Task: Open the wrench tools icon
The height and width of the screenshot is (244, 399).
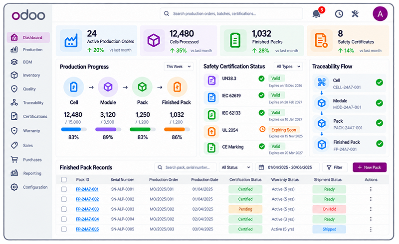Action: pos(355,14)
